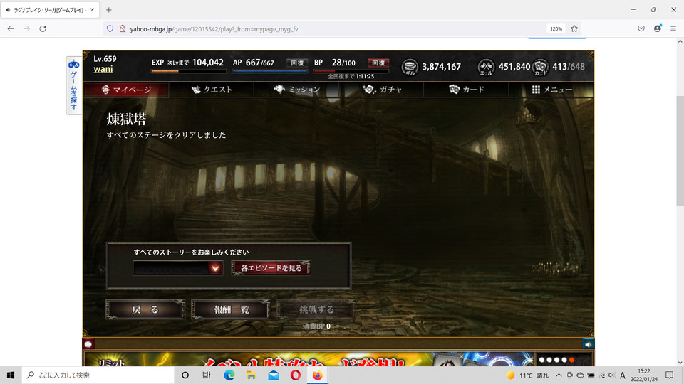Open the Windows Start menu
The width and height of the screenshot is (684, 384).
11,375
